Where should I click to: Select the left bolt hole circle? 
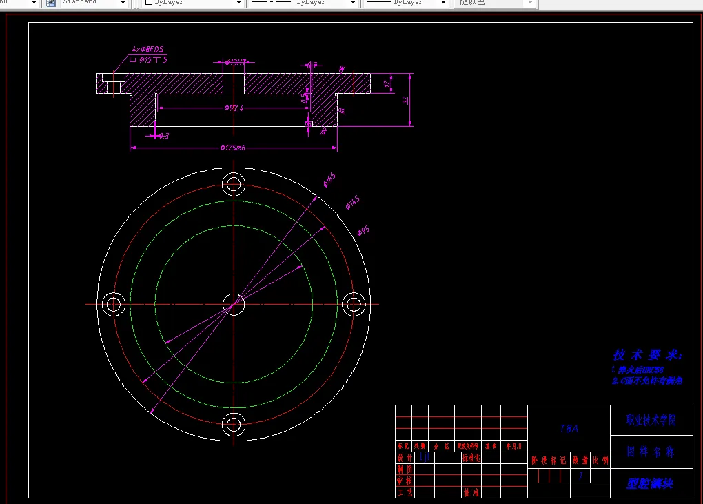point(114,305)
